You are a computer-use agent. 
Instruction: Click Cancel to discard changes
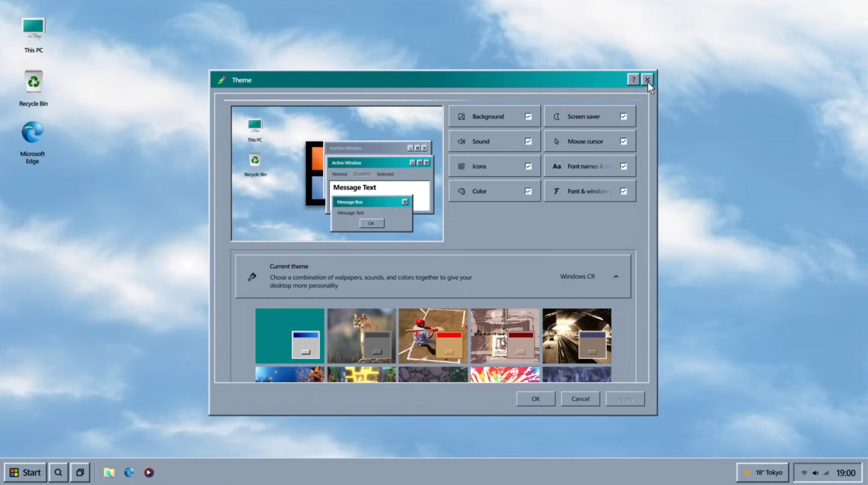(580, 399)
